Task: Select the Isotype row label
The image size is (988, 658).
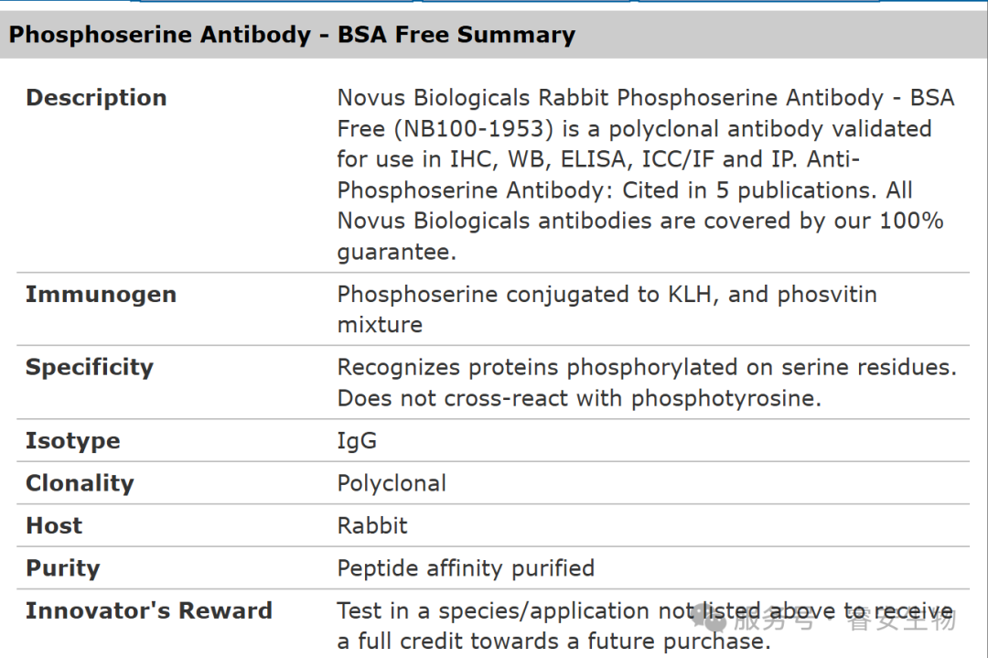Action: (72, 441)
